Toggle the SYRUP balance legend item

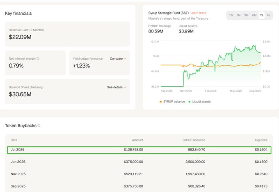tap(172, 102)
